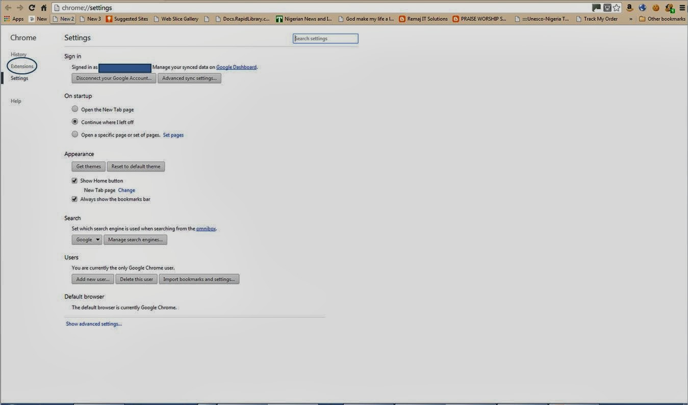Open PRAISE WORSHIP bookmark
The width and height of the screenshot is (688, 405).
click(479, 19)
